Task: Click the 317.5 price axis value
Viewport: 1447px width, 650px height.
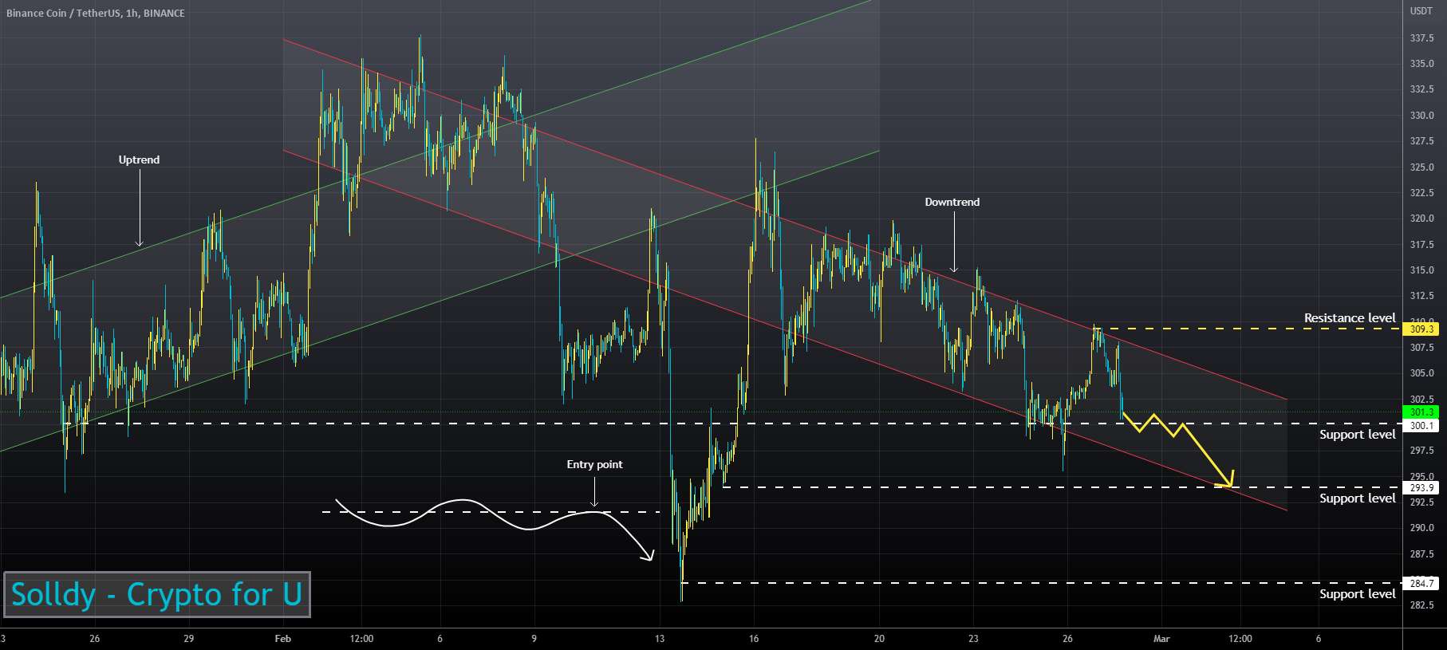Action: click(1422, 245)
